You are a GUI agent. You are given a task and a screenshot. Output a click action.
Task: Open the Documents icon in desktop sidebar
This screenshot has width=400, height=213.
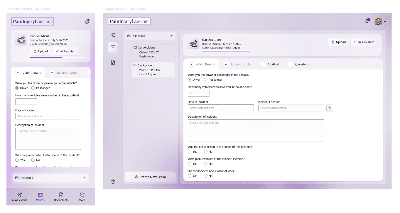point(113,62)
